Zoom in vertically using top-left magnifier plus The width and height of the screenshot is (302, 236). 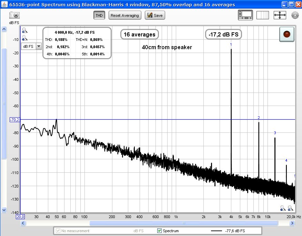24,30
